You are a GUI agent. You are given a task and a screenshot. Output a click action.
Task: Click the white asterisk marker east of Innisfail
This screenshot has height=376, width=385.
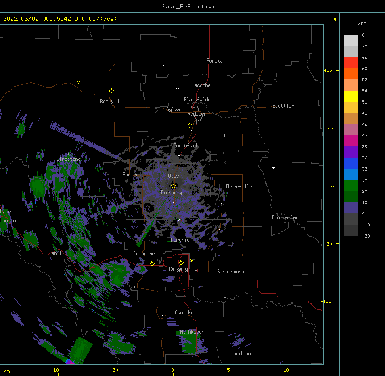(224, 135)
